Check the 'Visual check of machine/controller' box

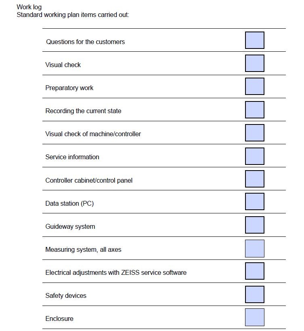(x=254, y=133)
